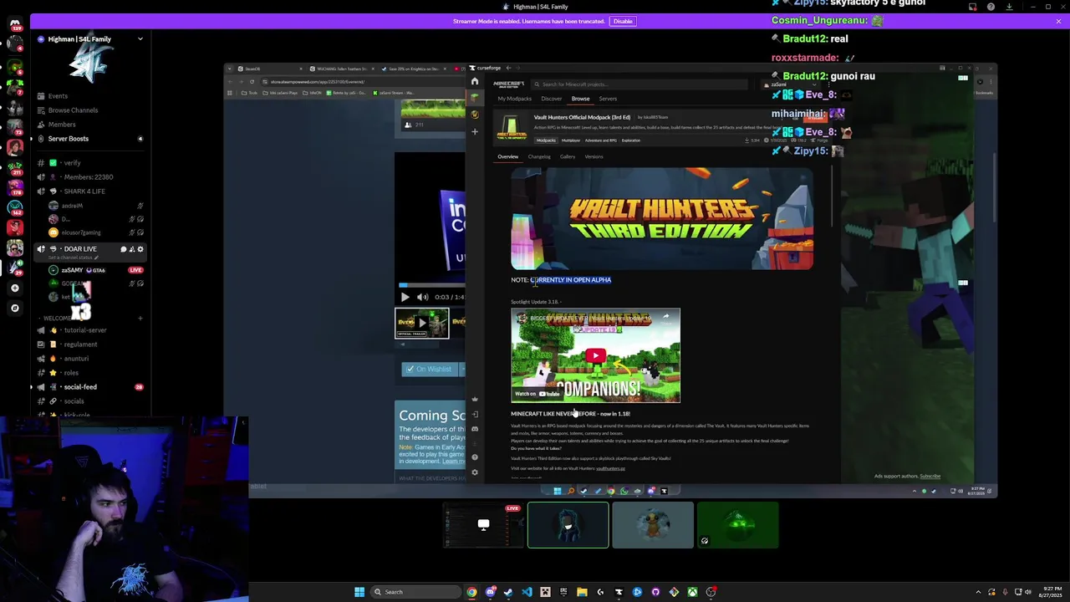Open Discord from Windows taskbar
This screenshot has height=602, width=1070.
coord(491,592)
